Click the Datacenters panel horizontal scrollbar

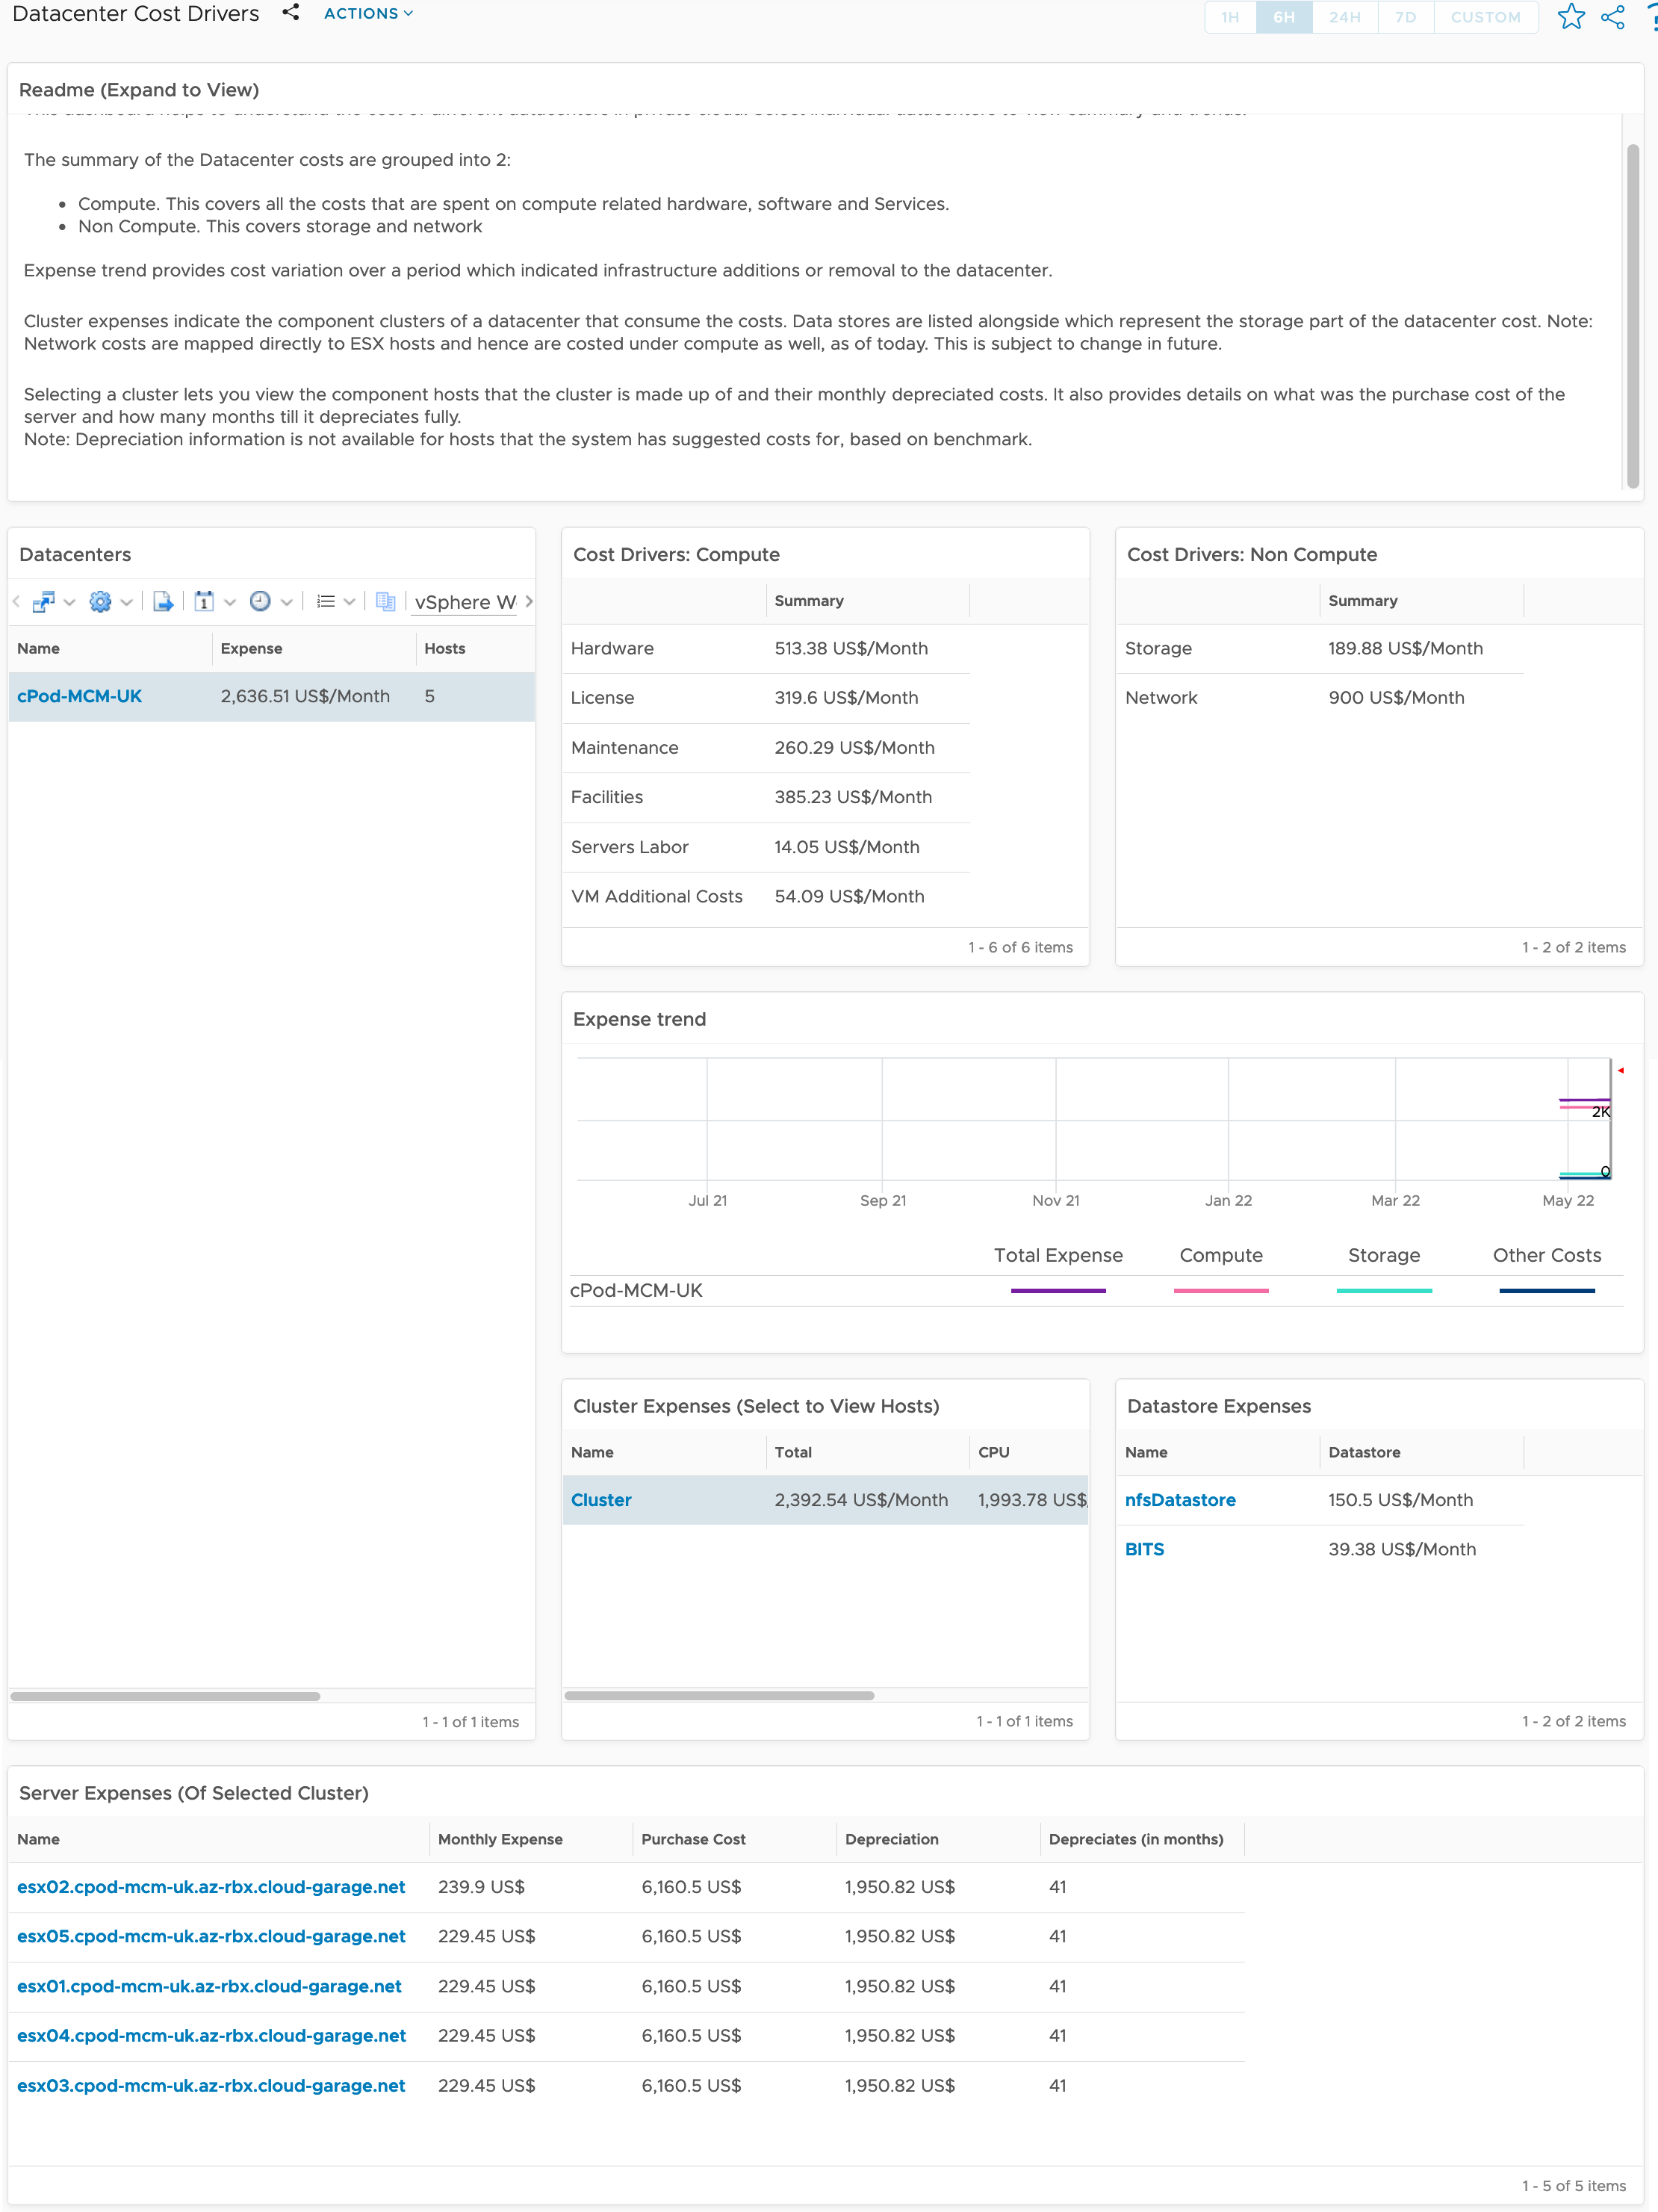(x=165, y=1696)
